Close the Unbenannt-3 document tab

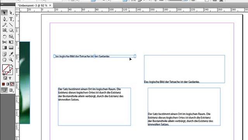50,5
